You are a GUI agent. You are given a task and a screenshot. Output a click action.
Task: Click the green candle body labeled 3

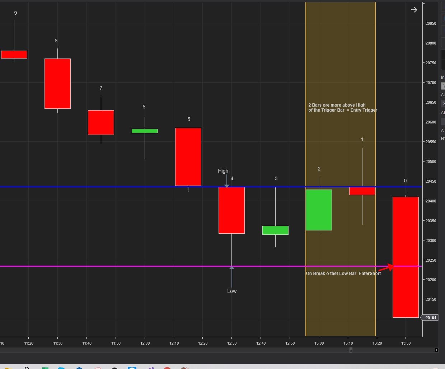pos(275,230)
